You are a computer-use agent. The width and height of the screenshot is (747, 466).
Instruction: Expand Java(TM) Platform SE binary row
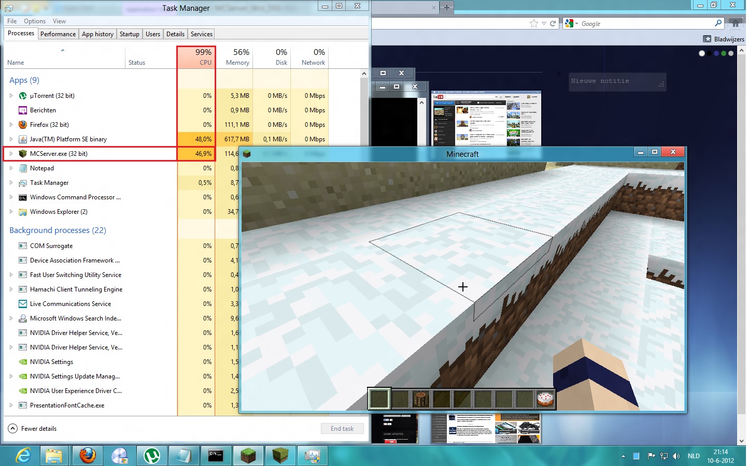pos(11,139)
